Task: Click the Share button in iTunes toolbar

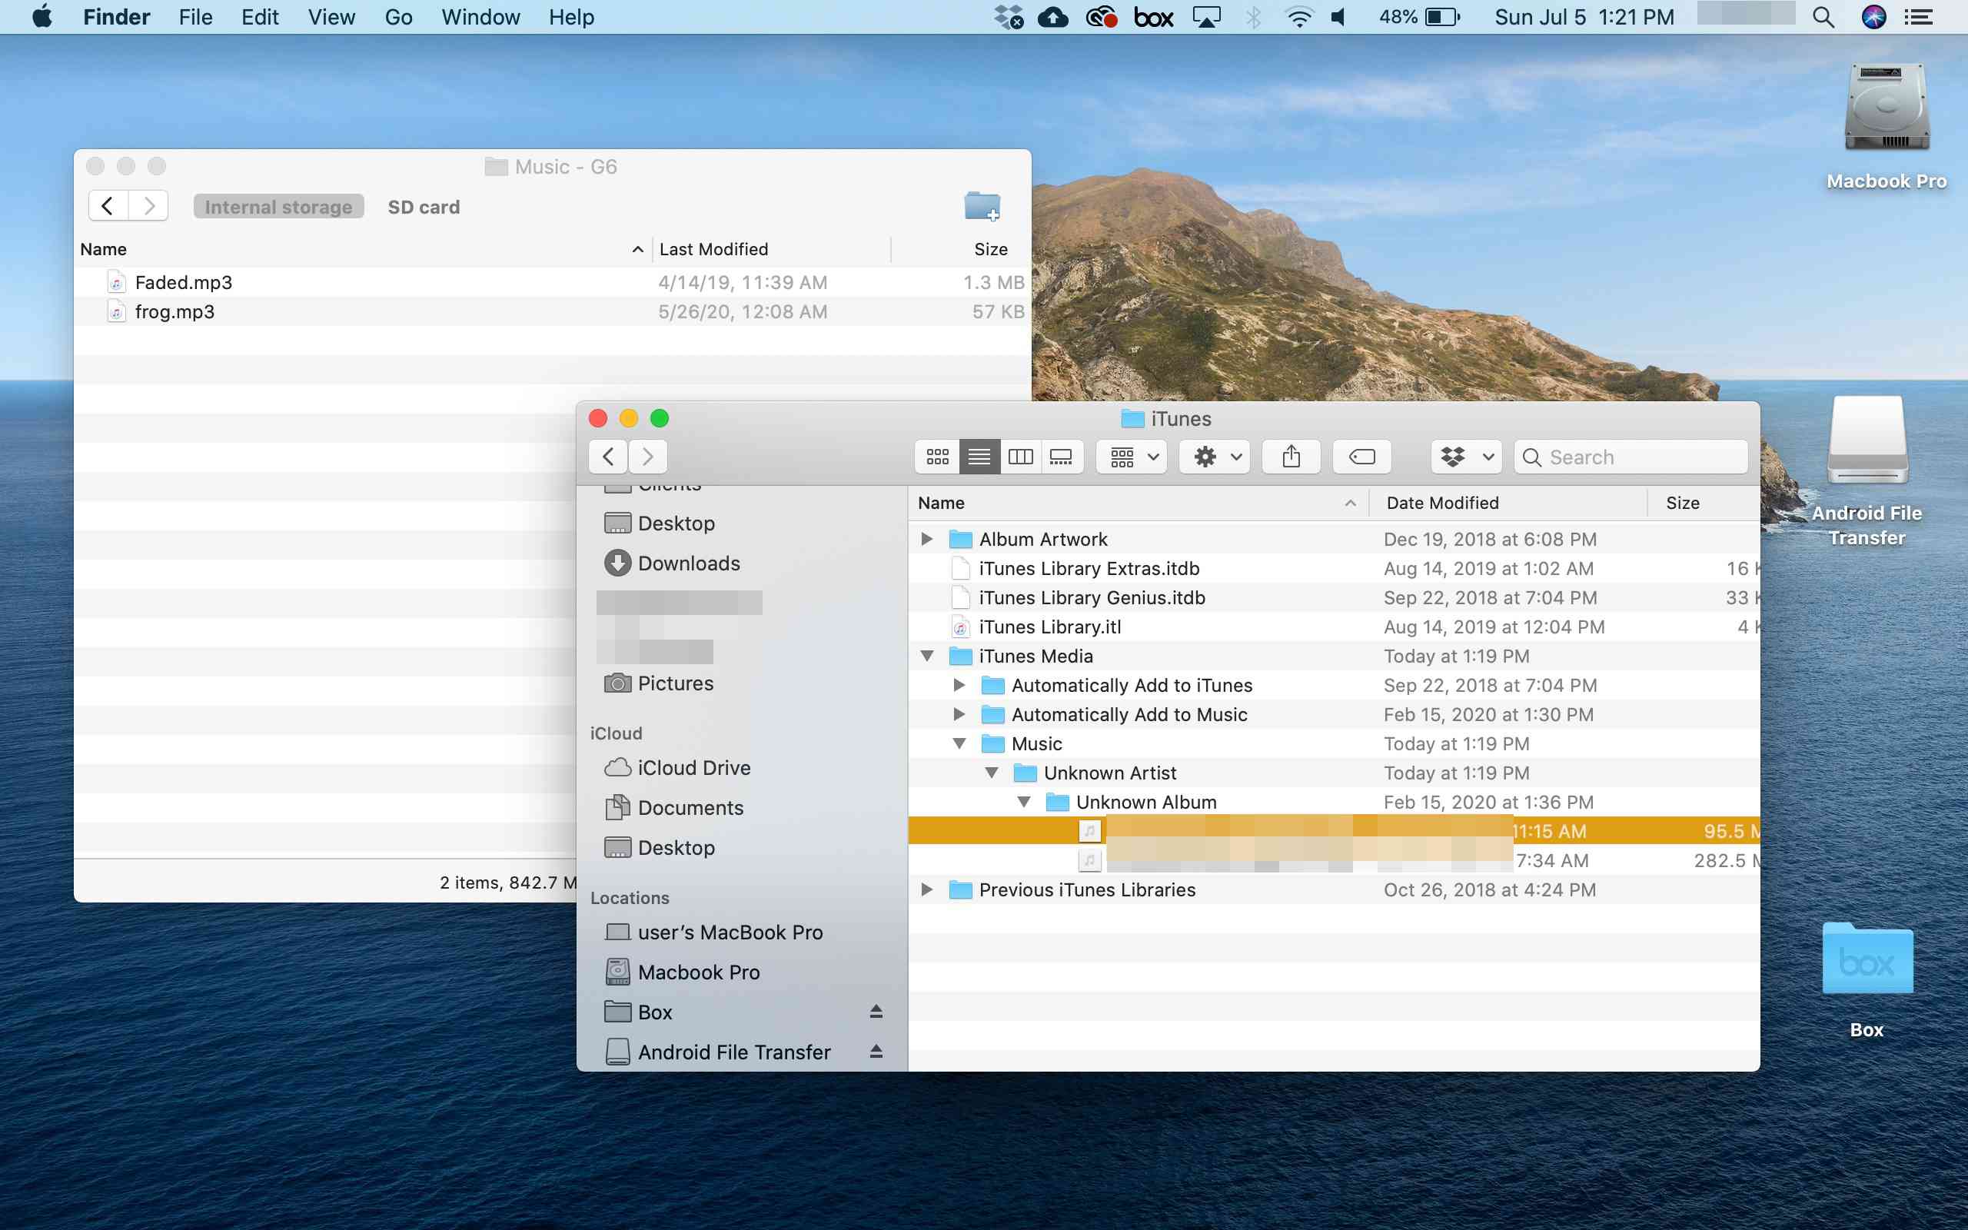Action: pos(1291,457)
